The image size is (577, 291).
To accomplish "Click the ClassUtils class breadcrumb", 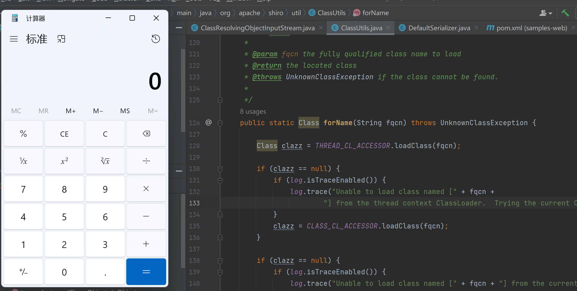I will tap(327, 13).
